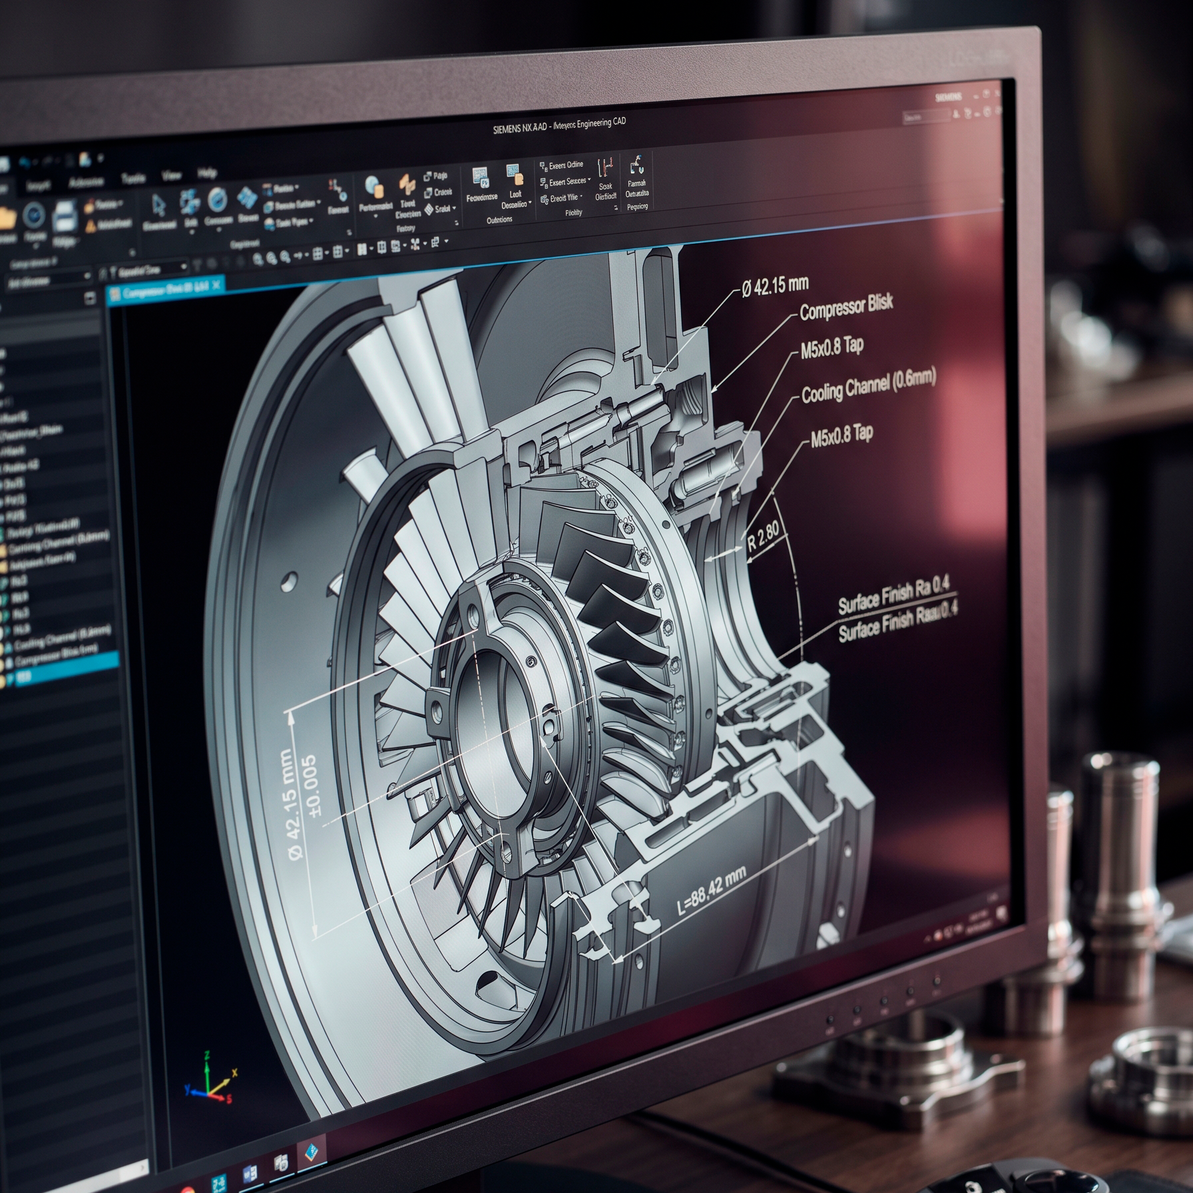Screen dimensions: 1193x1193
Task: Select Ø 42.15 mm leader annotation
Action: pyautogui.click(x=774, y=287)
